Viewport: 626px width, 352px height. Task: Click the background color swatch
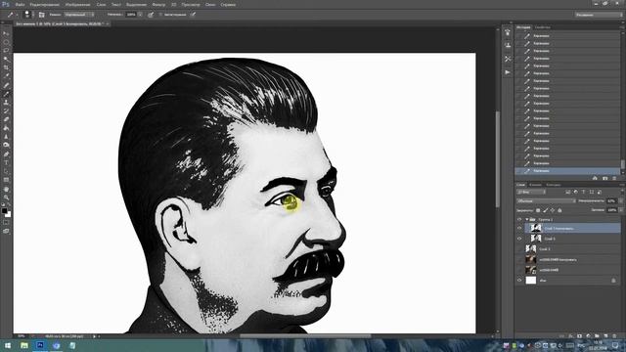click(x=8, y=214)
